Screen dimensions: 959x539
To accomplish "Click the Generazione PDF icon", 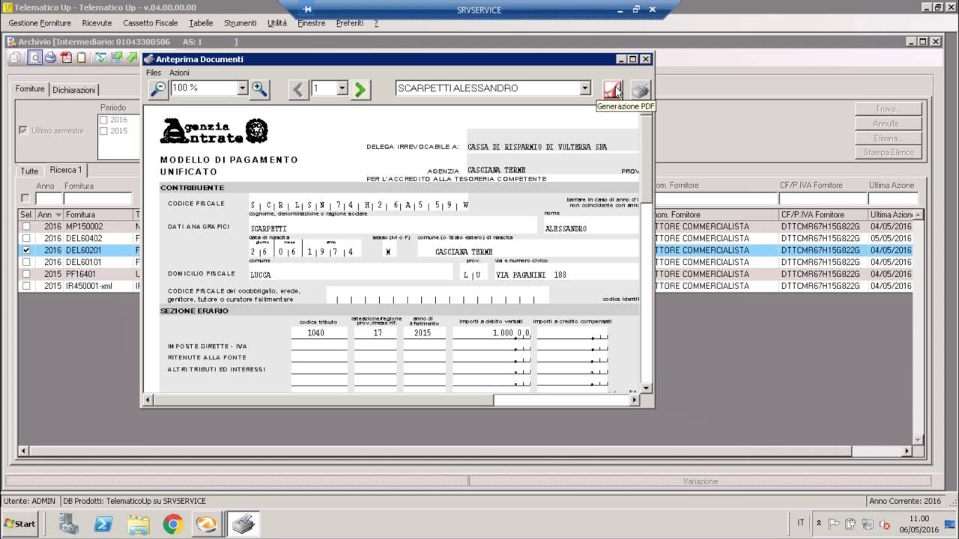I will point(614,89).
